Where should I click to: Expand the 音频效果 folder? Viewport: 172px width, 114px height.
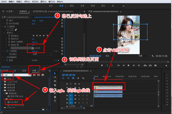click(x=2, y=84)
